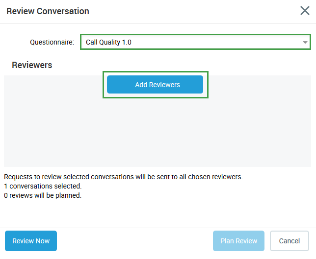
Task: Start the review with Review Now
Action: 31,241
